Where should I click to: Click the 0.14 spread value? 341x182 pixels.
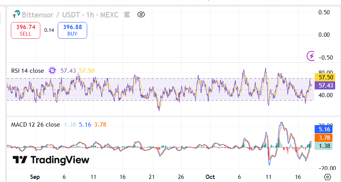[49, 30]
